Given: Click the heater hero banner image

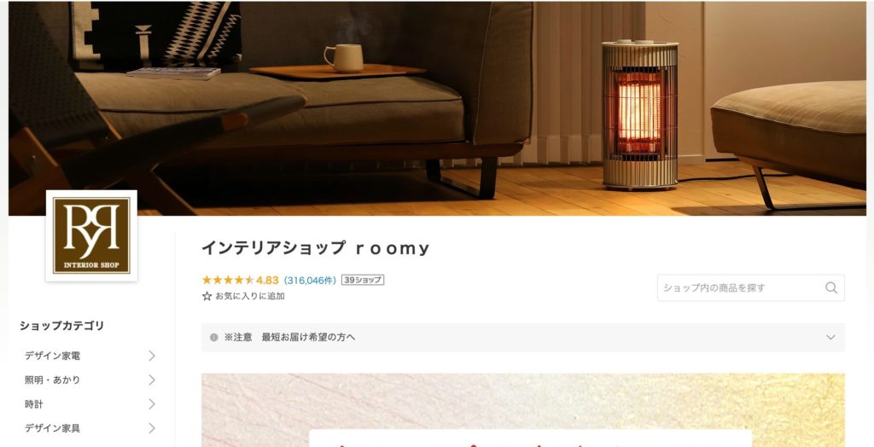Looking at the screenshot, I should (x=437, y=108).
